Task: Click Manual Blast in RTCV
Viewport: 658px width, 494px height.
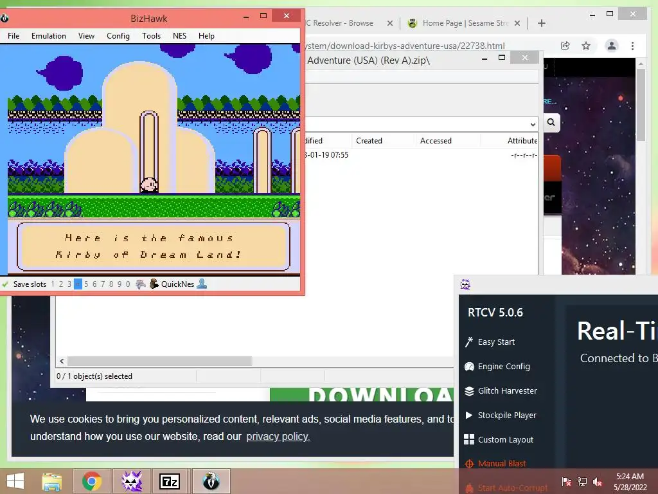Action: tap(495, 463)
